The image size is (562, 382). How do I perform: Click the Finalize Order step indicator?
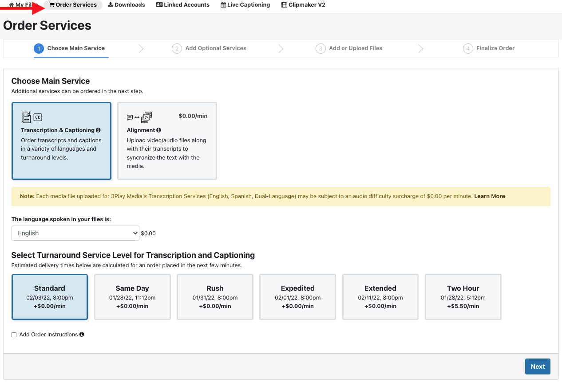pos(489,48)
